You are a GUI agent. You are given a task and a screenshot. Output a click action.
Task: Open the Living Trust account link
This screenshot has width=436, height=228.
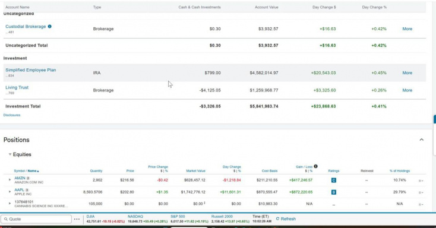[17, 87]
